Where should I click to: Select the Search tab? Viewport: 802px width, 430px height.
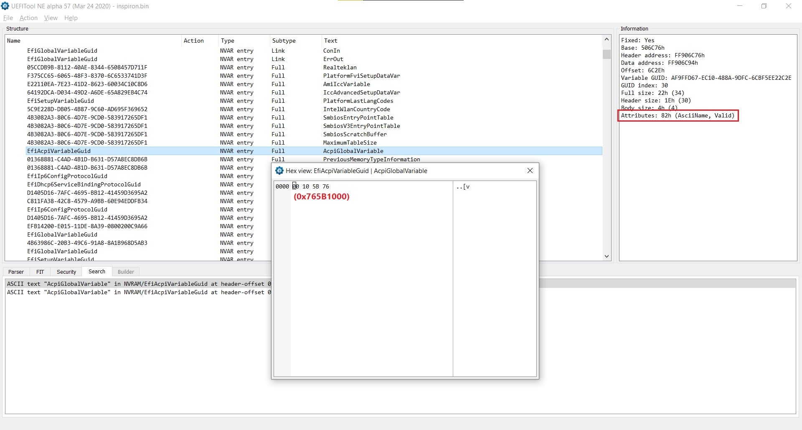coord(97,272)
